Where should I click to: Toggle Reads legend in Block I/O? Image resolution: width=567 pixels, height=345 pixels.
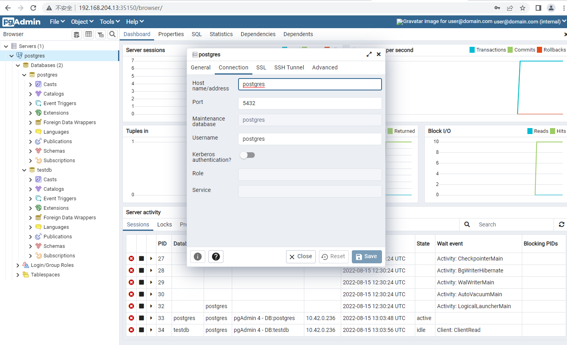(538, 131)
